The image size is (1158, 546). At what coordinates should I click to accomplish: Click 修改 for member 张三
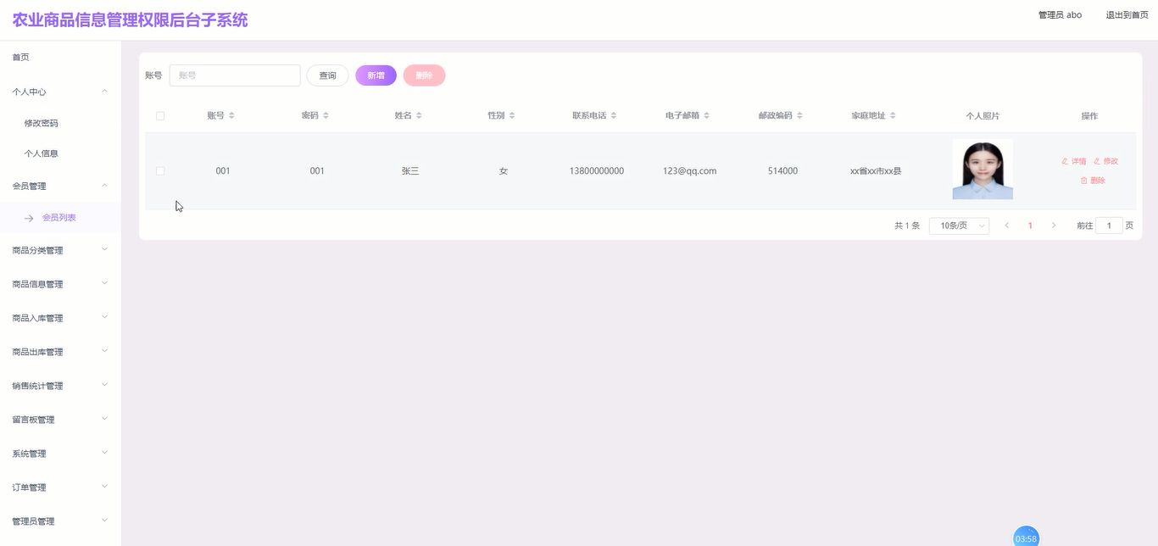pyautogui.click(x=1106, y=161)
